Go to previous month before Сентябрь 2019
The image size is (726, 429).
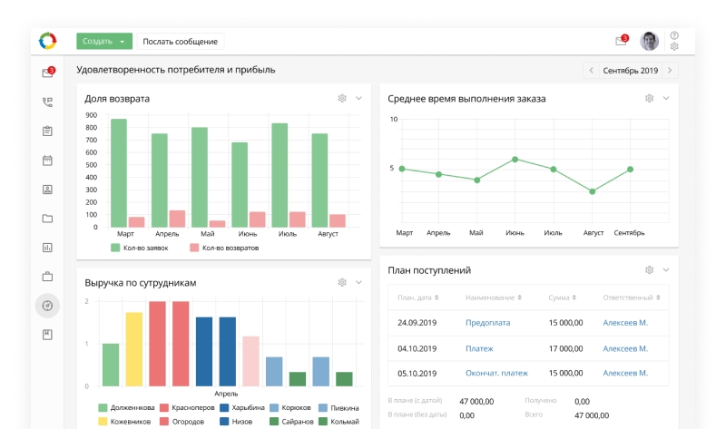point(592,70)
